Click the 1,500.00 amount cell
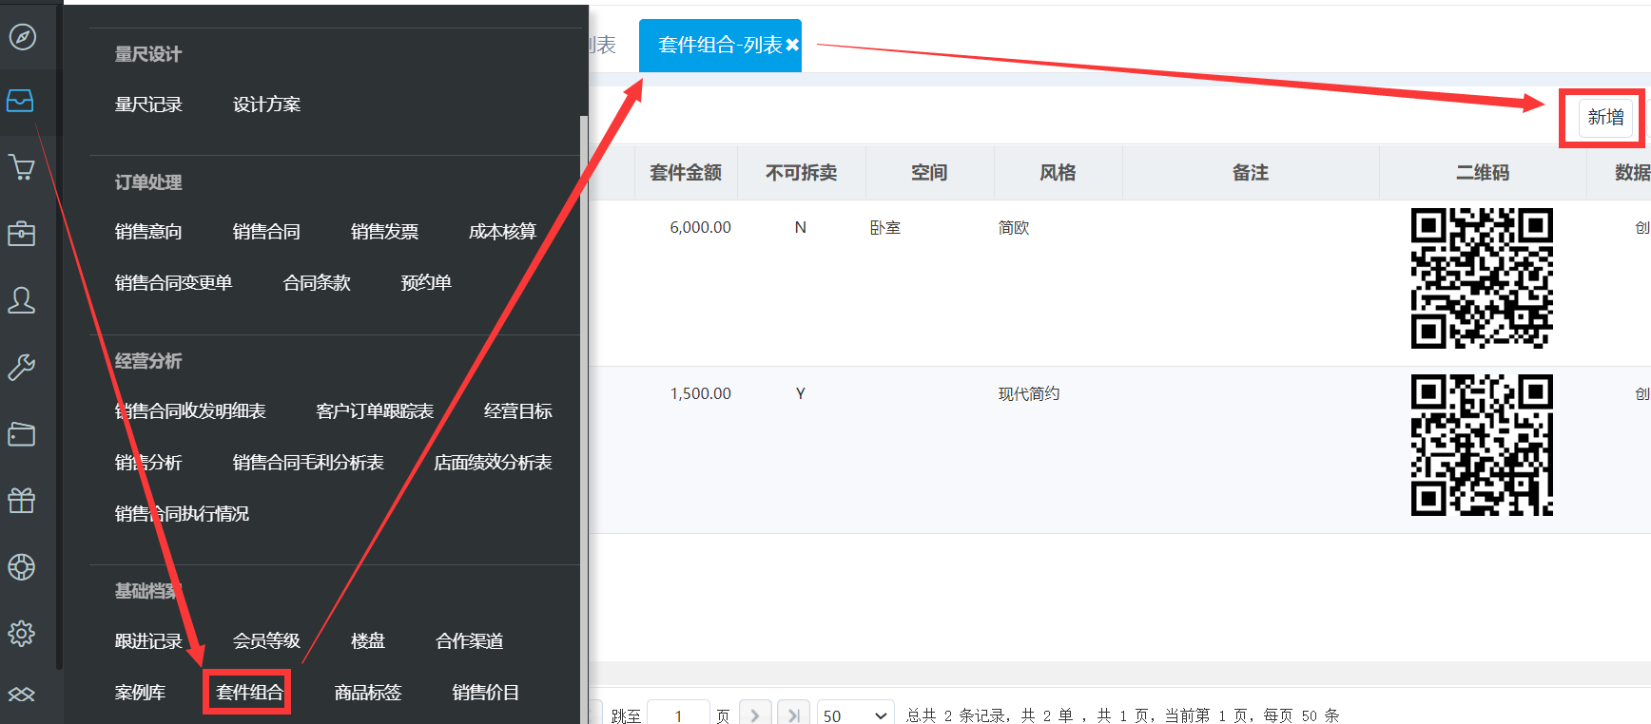Screen dimensions: 1651x724 point(700,394)
